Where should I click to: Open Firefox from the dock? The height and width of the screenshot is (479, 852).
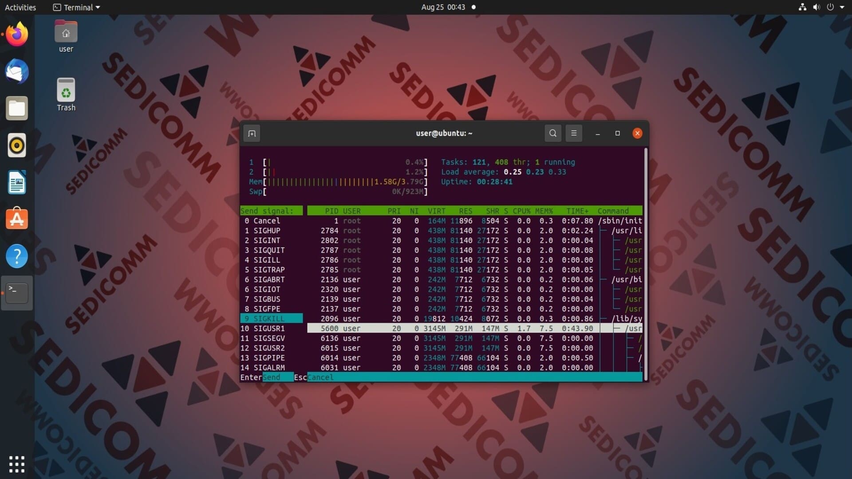point(17,34)
